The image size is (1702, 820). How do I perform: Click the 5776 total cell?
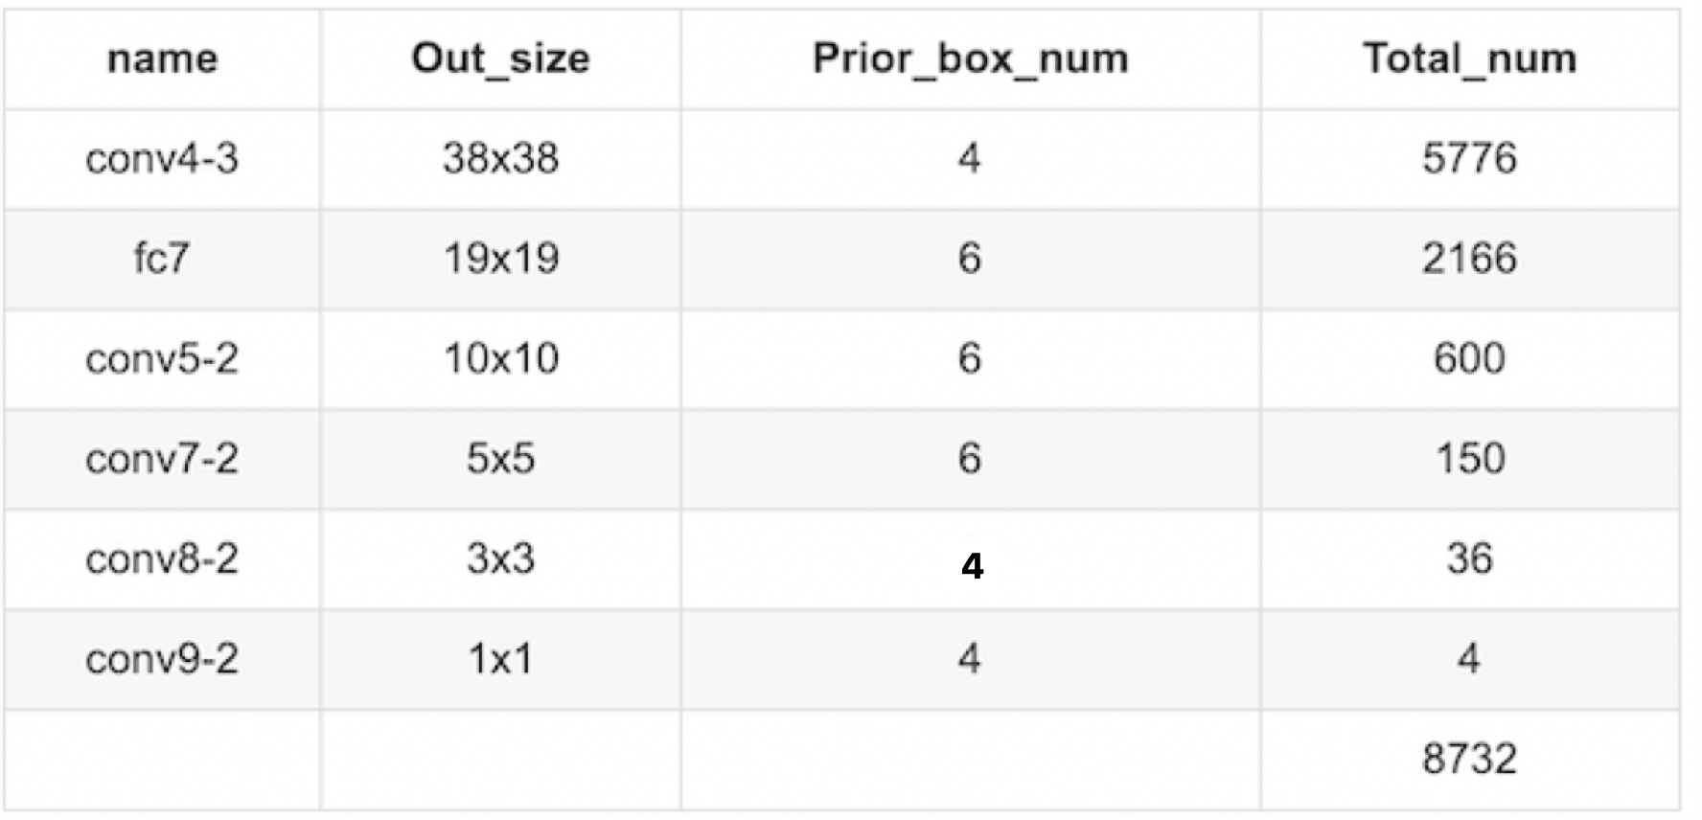click(1469, 159)
